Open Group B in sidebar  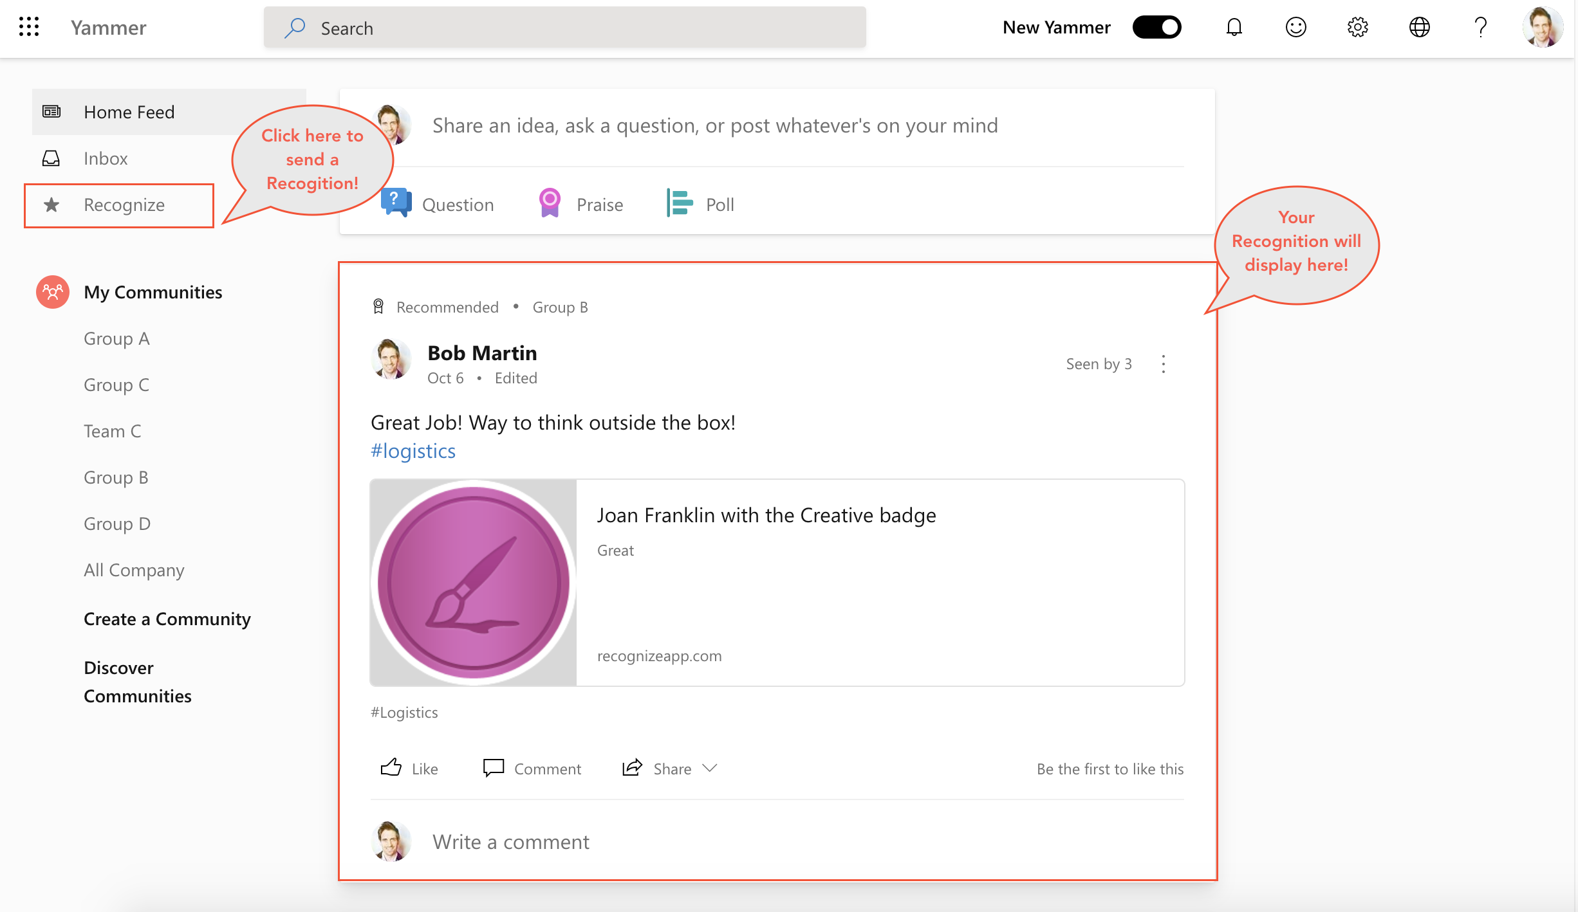(116, 477)
